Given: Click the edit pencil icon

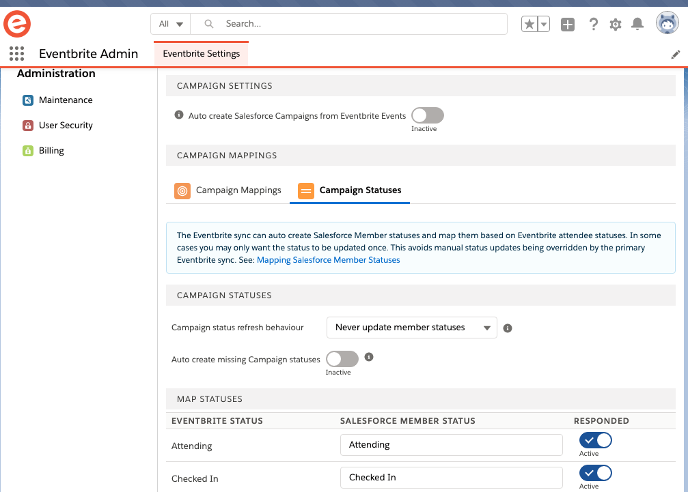Looking at the screenshot, I should pos(675,55).
